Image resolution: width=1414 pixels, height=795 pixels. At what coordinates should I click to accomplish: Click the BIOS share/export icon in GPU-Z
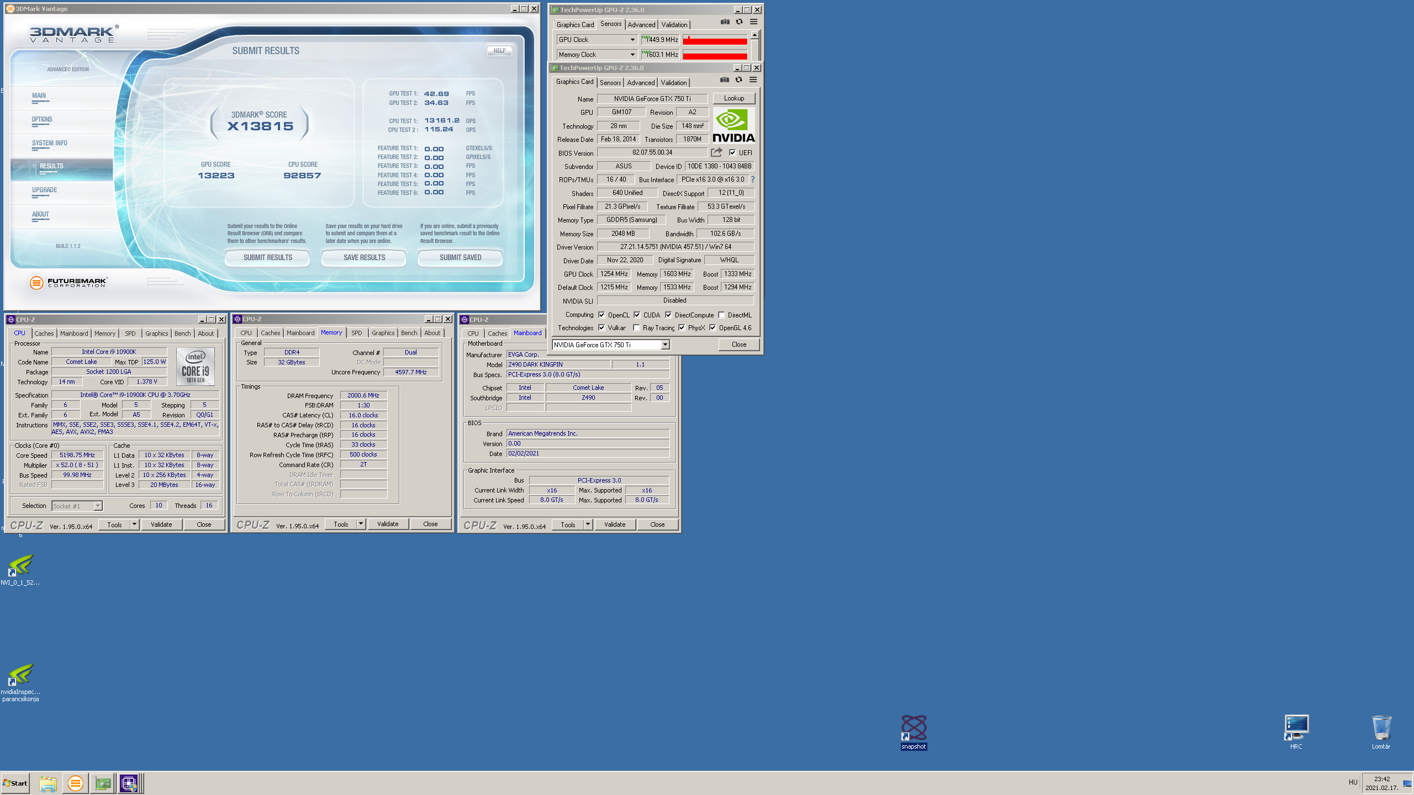point(716,152)
